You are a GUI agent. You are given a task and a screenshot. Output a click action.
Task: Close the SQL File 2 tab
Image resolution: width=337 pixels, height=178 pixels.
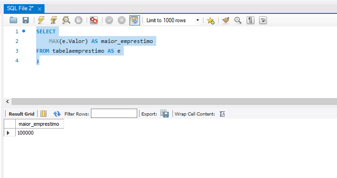click(x=39, y=9)
